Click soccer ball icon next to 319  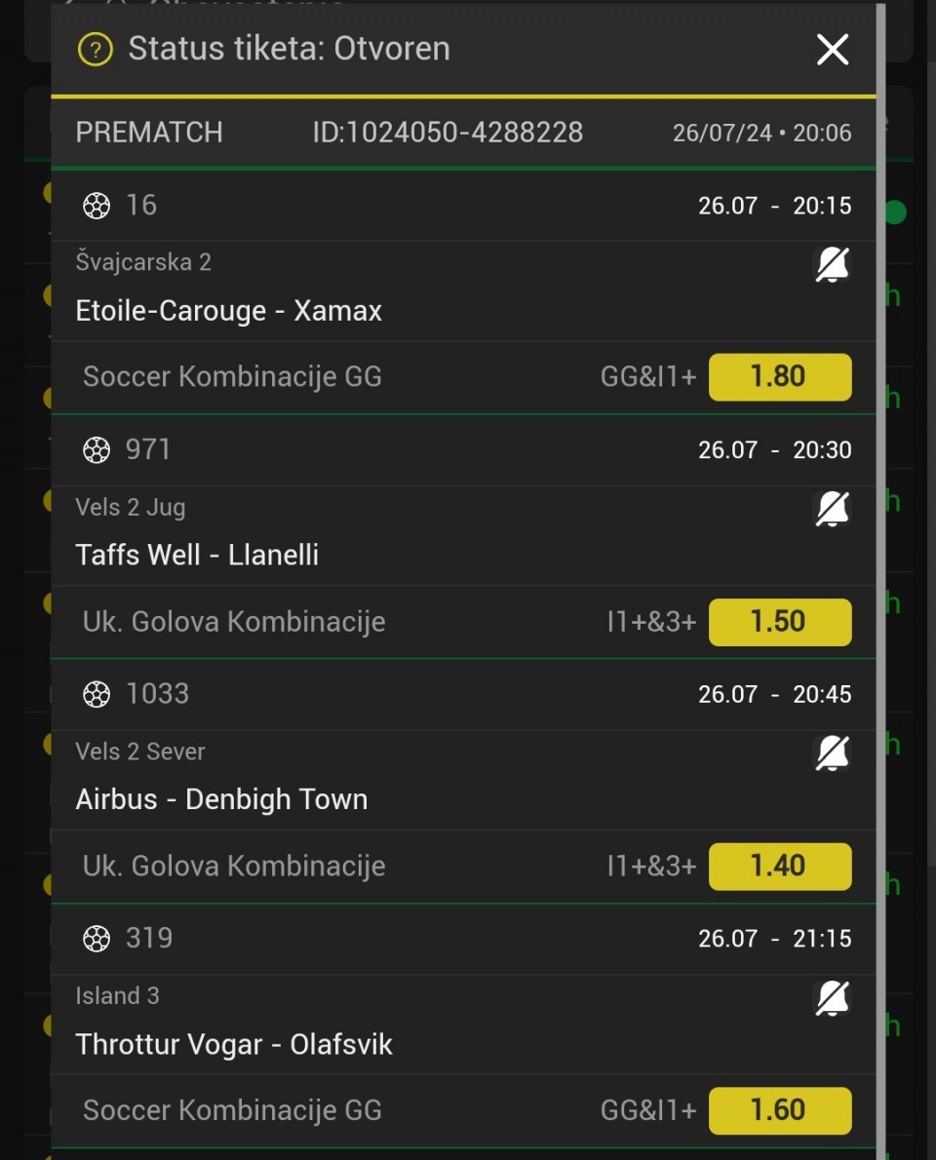click(97, 939)
